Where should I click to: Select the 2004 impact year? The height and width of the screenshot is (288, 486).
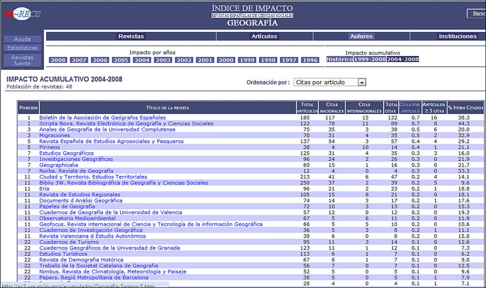[142, 60]
